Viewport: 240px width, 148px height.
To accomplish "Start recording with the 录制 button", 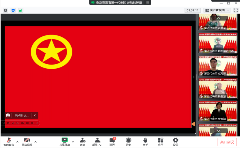I will point(129,142).
